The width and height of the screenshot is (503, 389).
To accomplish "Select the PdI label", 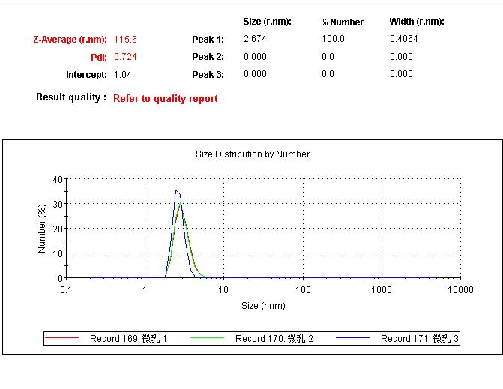I will coord(99,58).
